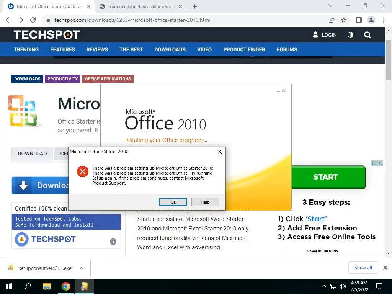The width and height of the screenshot is (392, 294).
Task: Click the Chrome taskbar icon
Action: coord(66,286)
